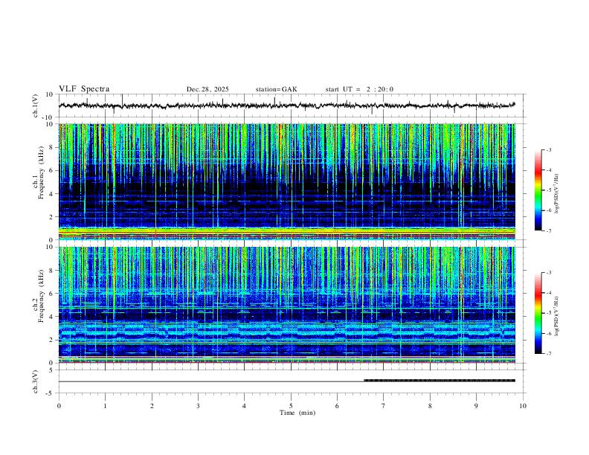Click the 'ch.3(V)' y-axis label
589x455 pixels.
(x=36, y=381)
